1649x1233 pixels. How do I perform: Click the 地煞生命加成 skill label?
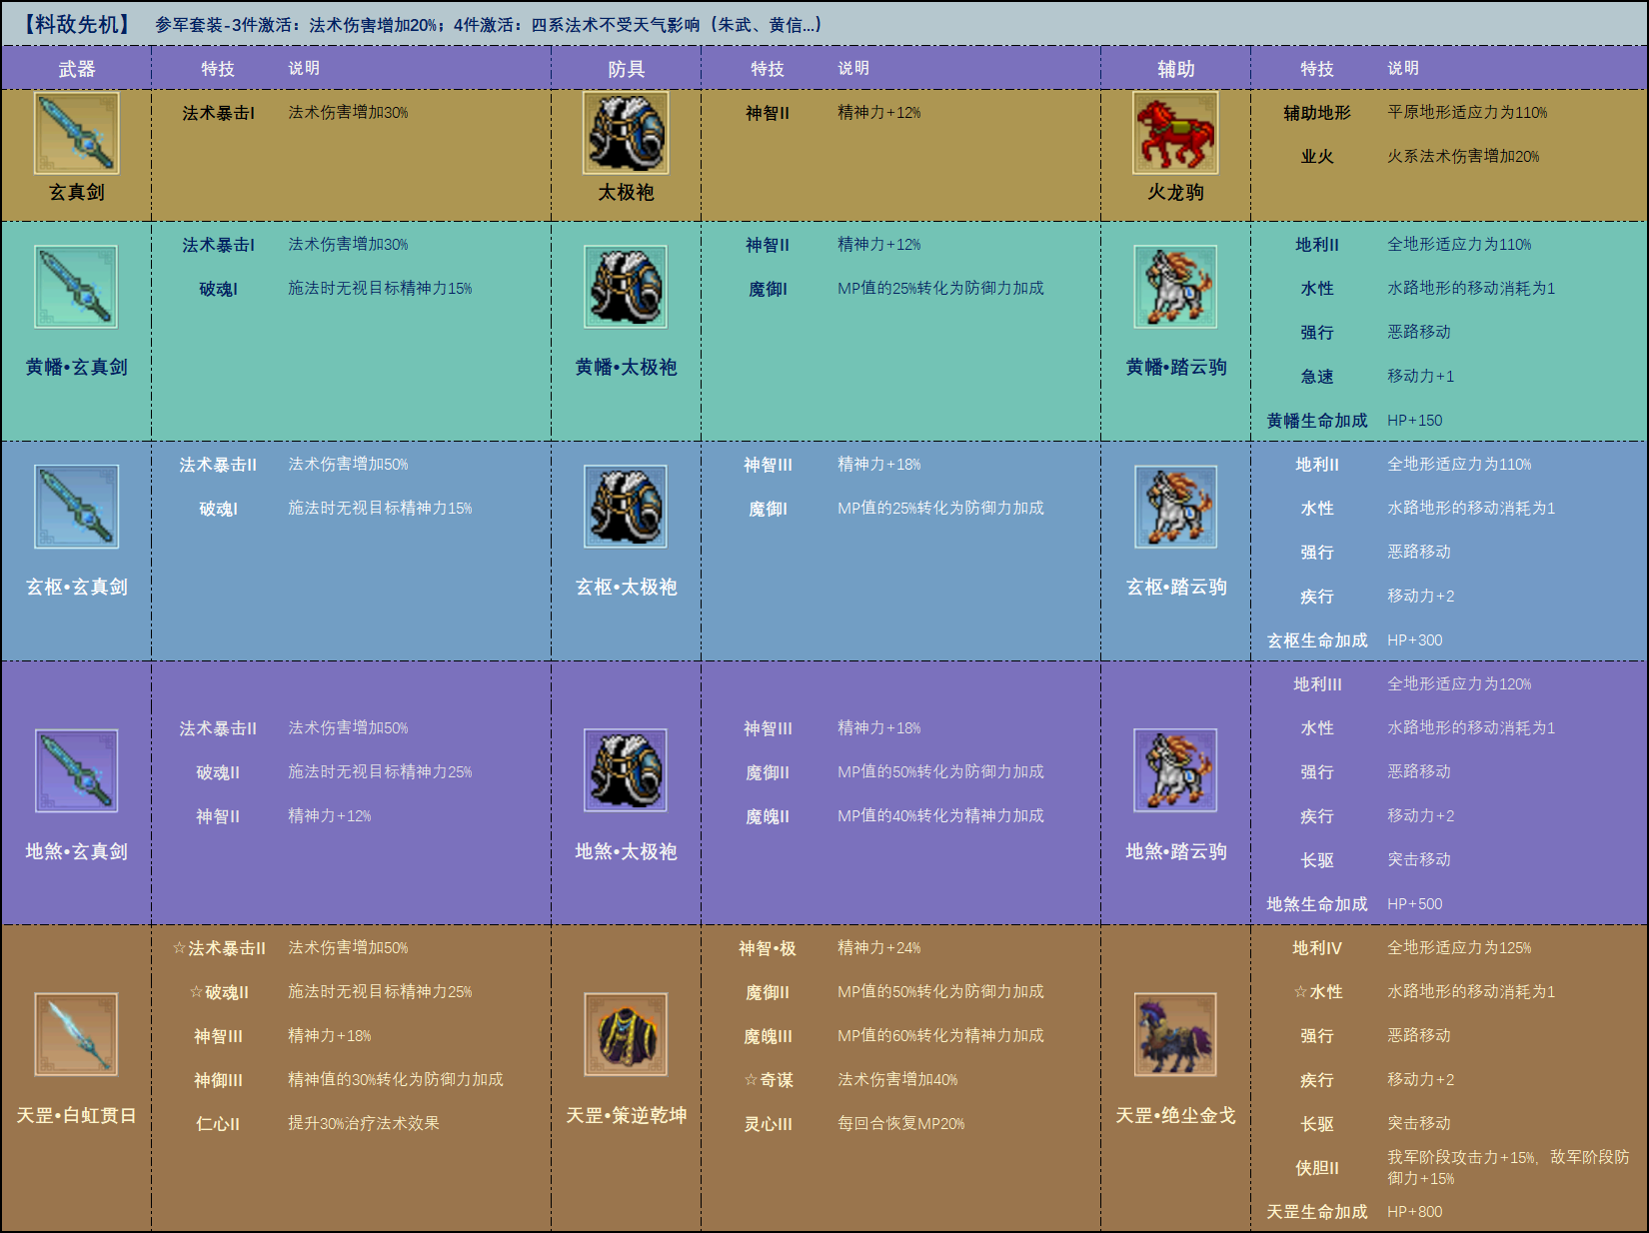tap(1317, 904)
